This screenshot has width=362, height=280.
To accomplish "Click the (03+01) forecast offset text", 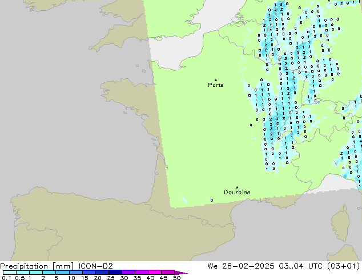I will [x=344, y=266].
